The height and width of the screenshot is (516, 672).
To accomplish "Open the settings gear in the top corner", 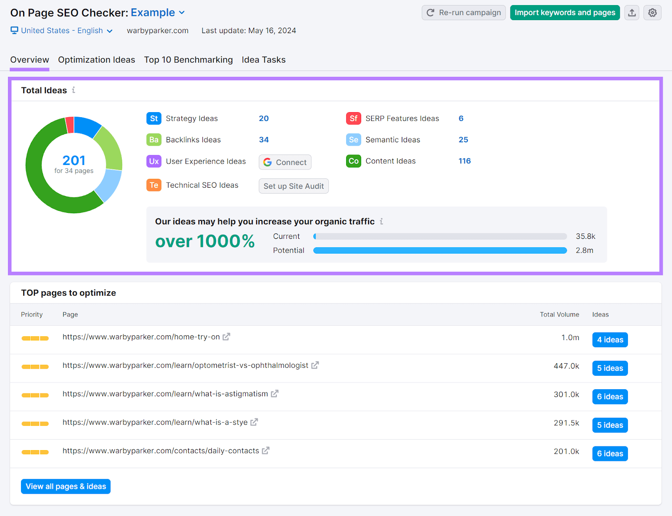I will (x=652, y=13).
